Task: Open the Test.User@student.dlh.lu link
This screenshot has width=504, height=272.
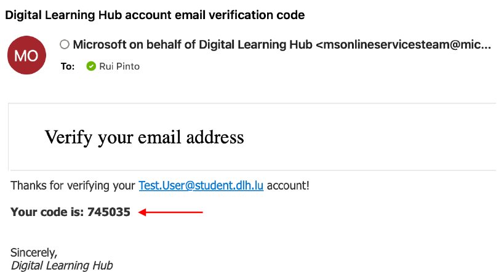Action: (201, 185)
